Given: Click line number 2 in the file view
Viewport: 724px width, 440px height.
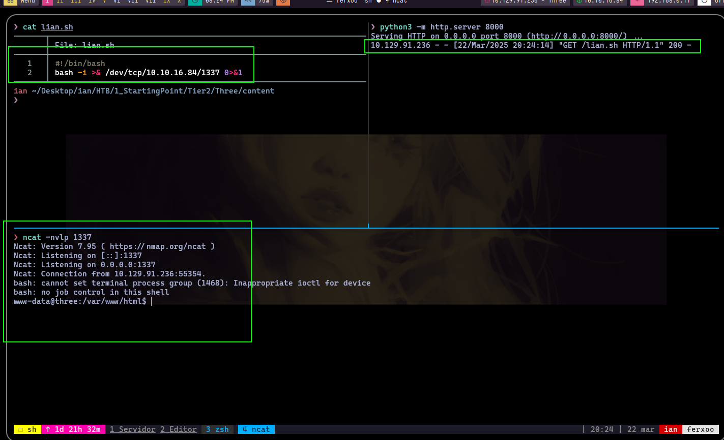Looking at the screenshot, I should (x=30, y=73).
